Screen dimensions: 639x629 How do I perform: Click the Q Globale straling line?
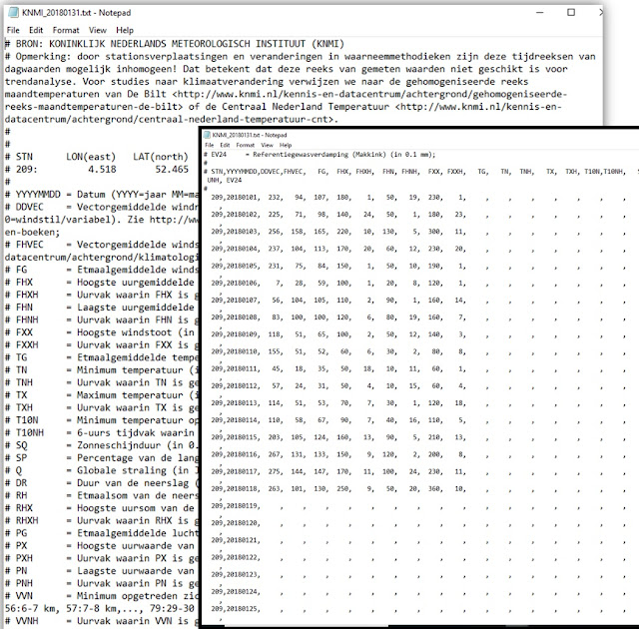click(102, 470)
